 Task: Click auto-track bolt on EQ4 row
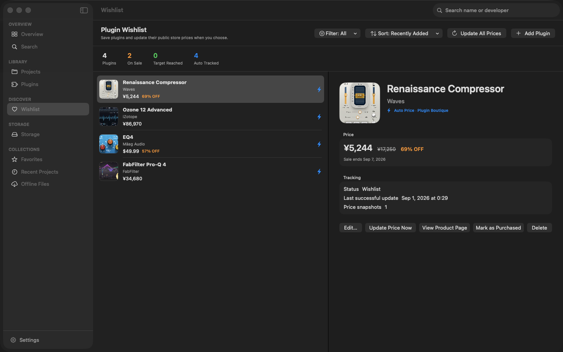(319, 144)
